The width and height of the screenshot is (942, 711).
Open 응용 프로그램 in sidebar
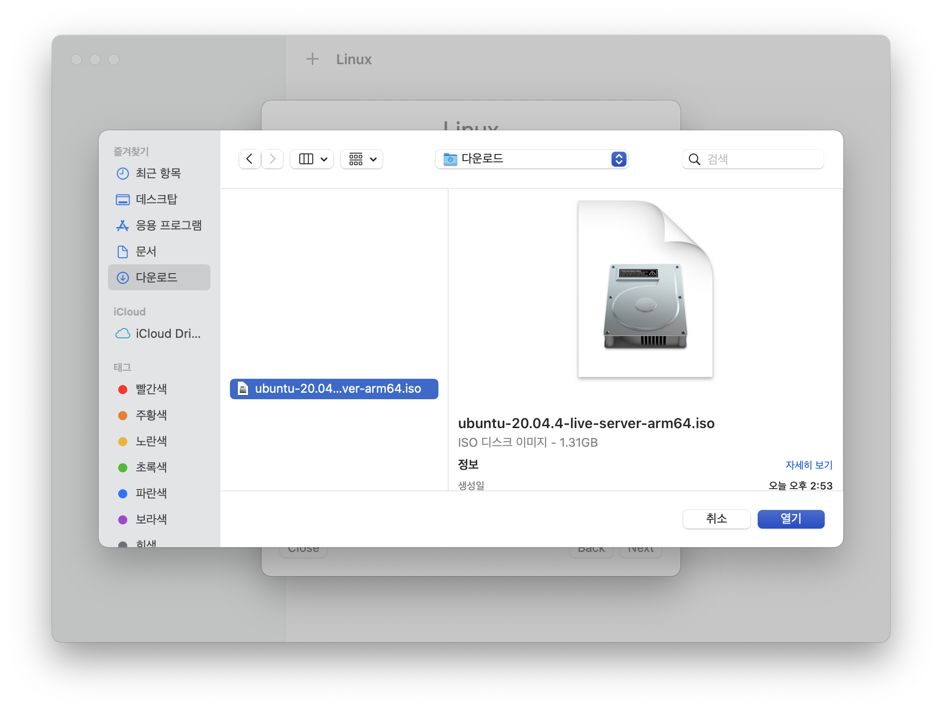(x=168, y=226)
